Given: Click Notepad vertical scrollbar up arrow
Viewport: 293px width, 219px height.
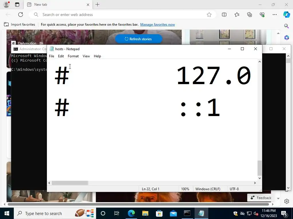Looking at the screenshot, I should 260,62.
